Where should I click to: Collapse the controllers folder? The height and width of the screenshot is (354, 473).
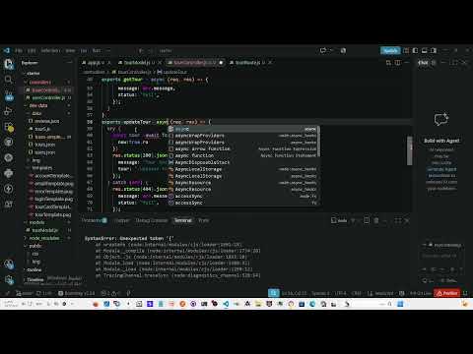[39, 82]
